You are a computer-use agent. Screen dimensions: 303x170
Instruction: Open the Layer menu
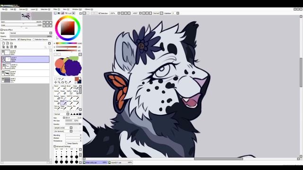coord(34,9)
